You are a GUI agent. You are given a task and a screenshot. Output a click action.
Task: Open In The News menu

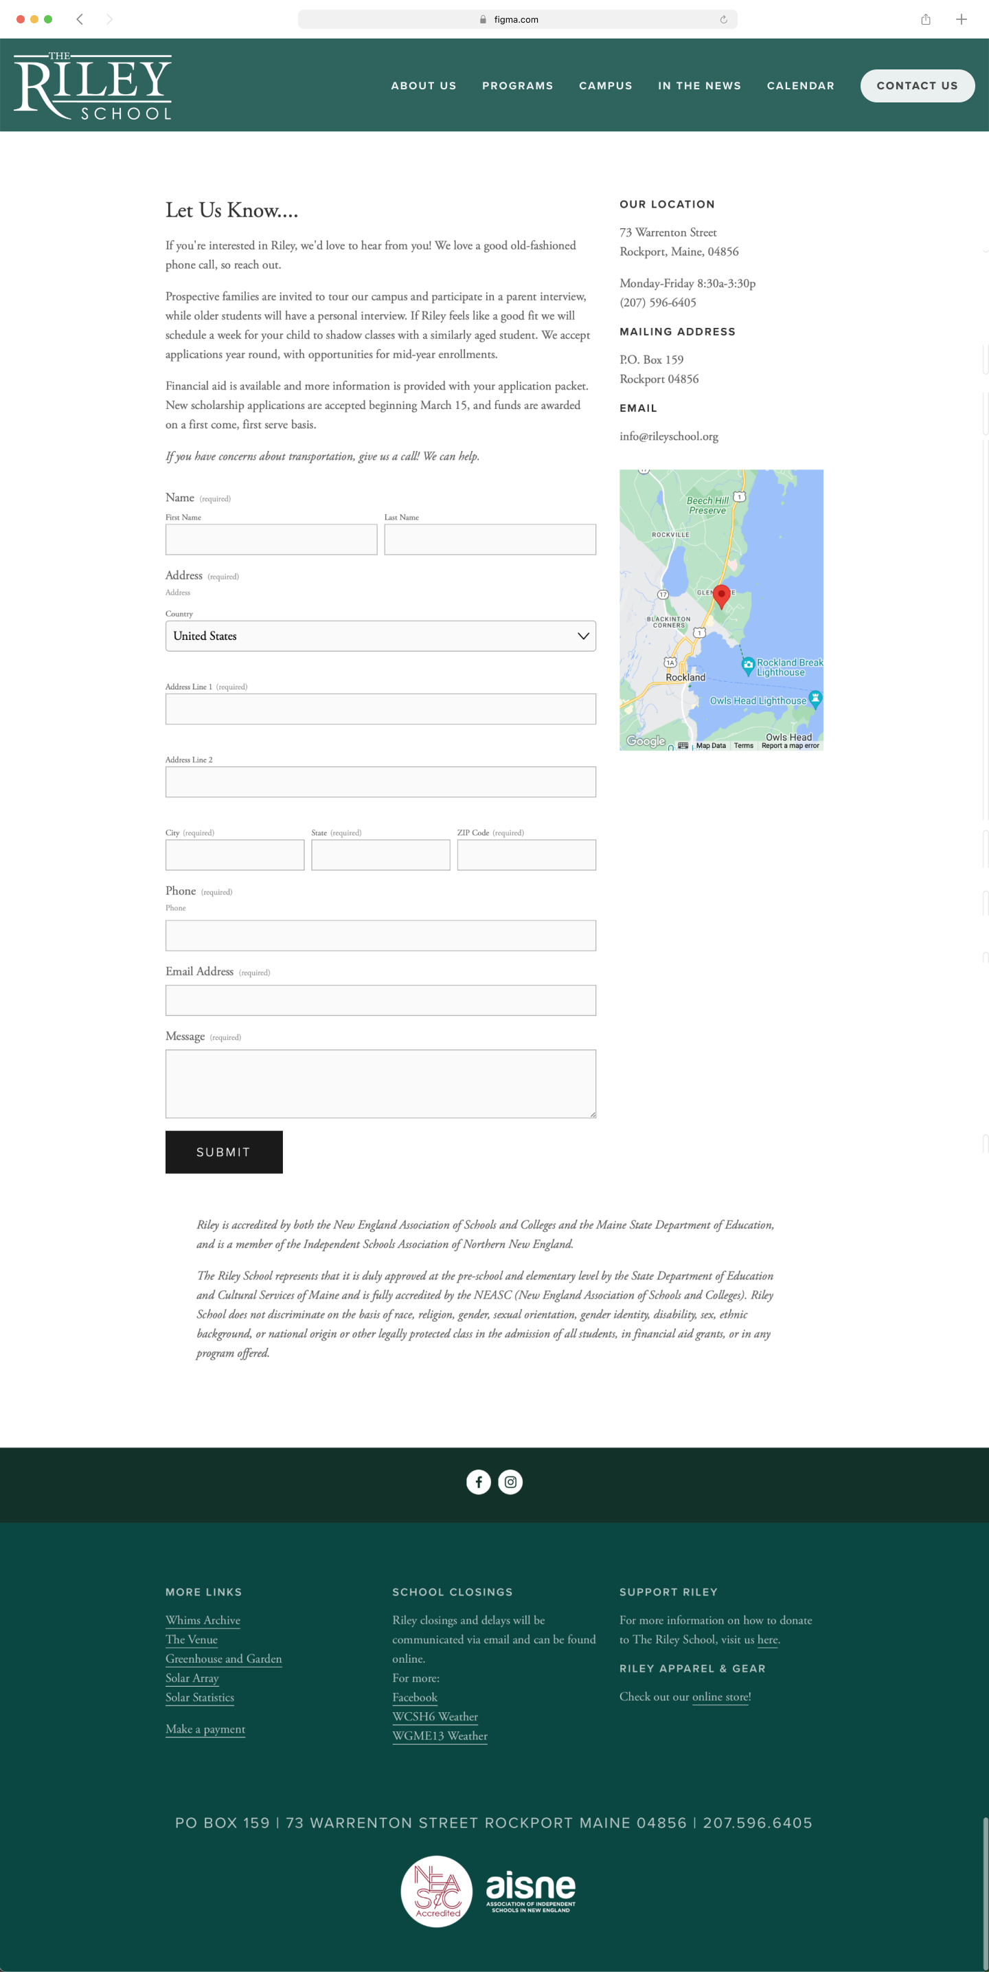[x=700, y=86]
